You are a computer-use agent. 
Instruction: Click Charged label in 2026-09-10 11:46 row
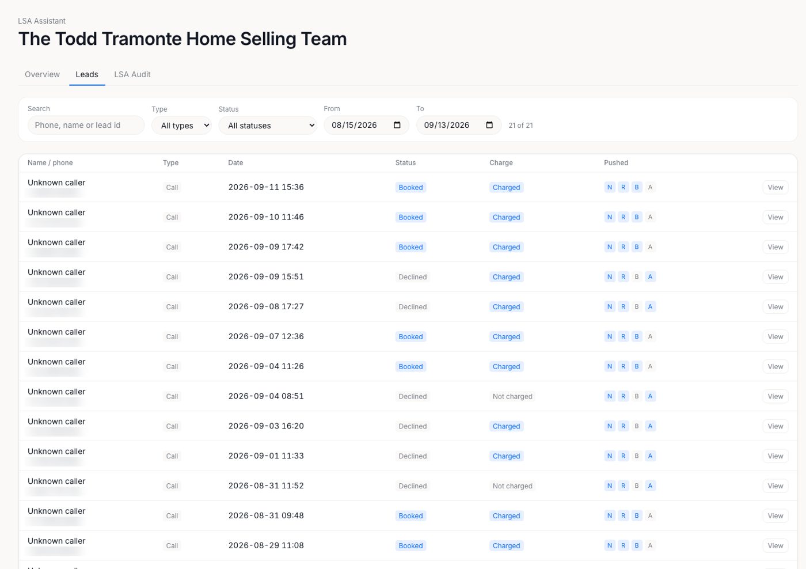pos(506,217)
